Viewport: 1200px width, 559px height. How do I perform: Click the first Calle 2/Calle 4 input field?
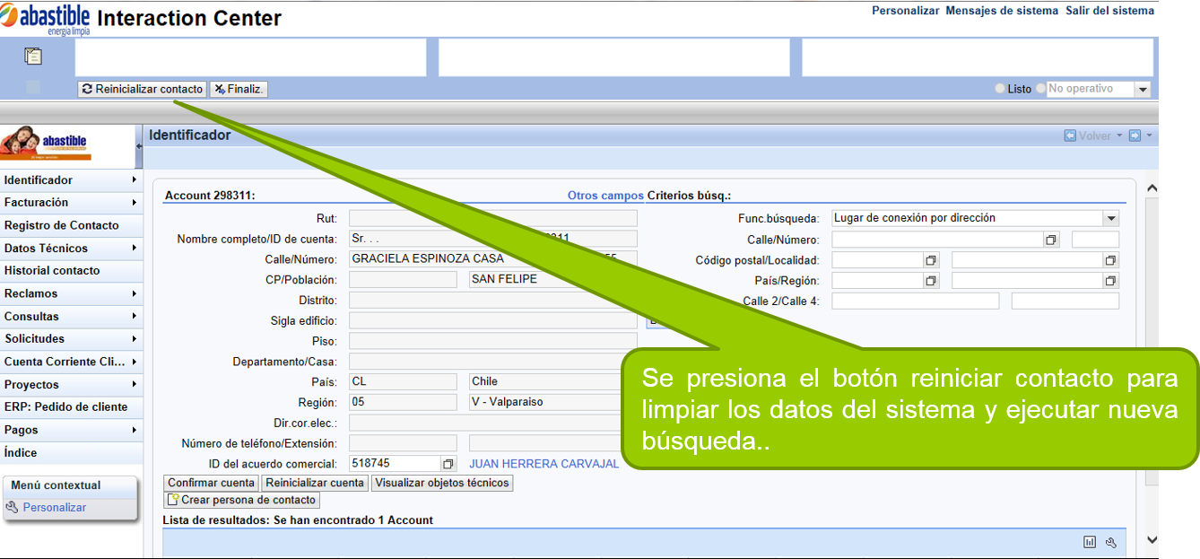[915, 301]
